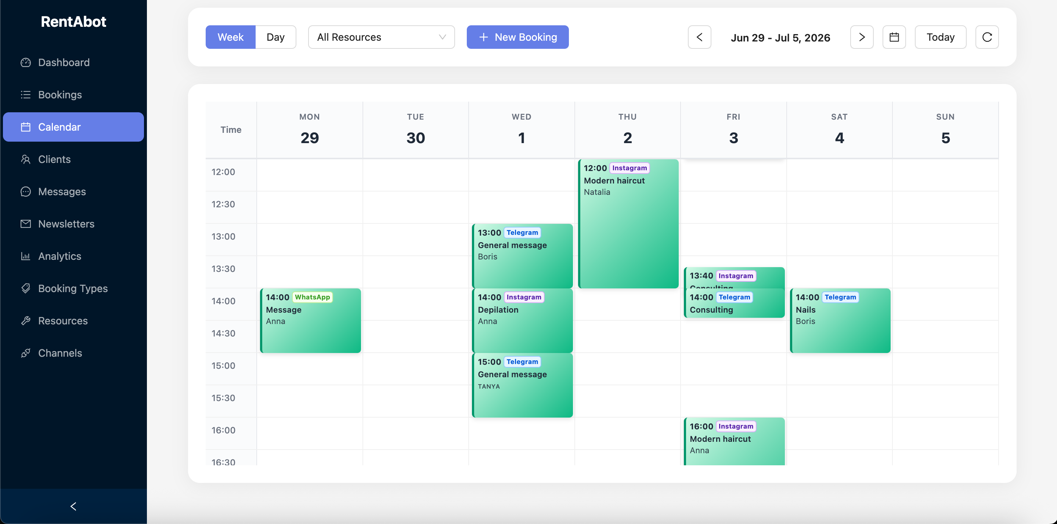
Task: Select the SUN 5 day header
Action: 945,130
